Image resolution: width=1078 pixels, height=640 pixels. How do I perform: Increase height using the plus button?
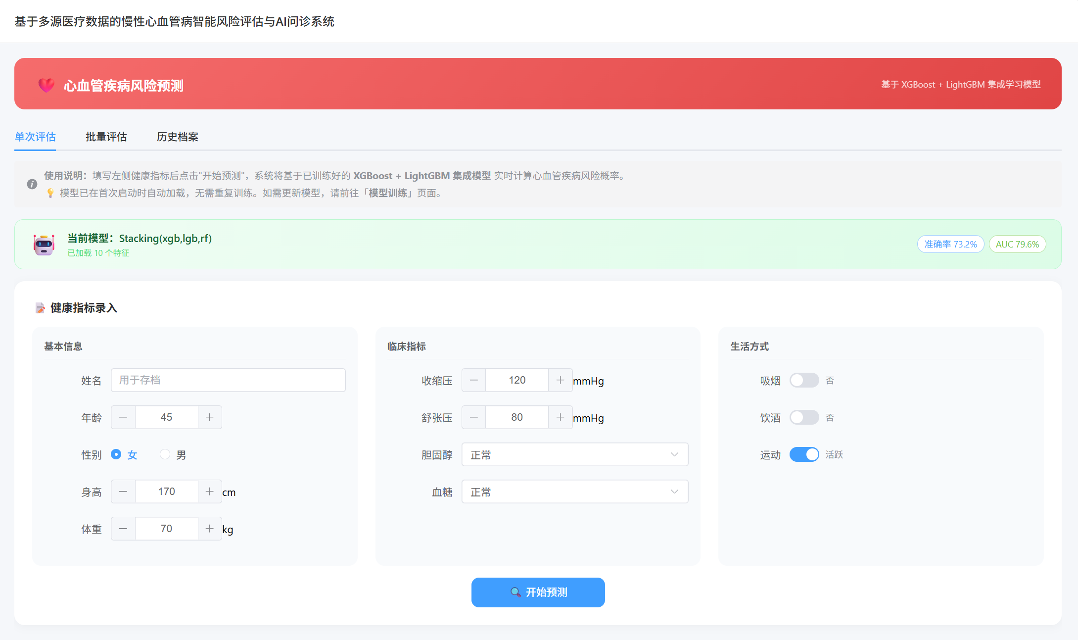pyautogui.click(x=210, y=492)
